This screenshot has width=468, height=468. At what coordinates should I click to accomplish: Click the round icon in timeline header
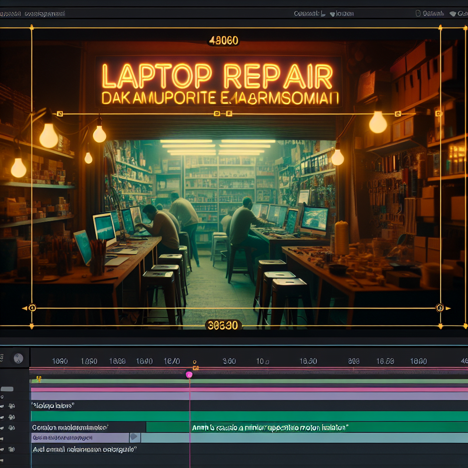(x=18, y=358)
